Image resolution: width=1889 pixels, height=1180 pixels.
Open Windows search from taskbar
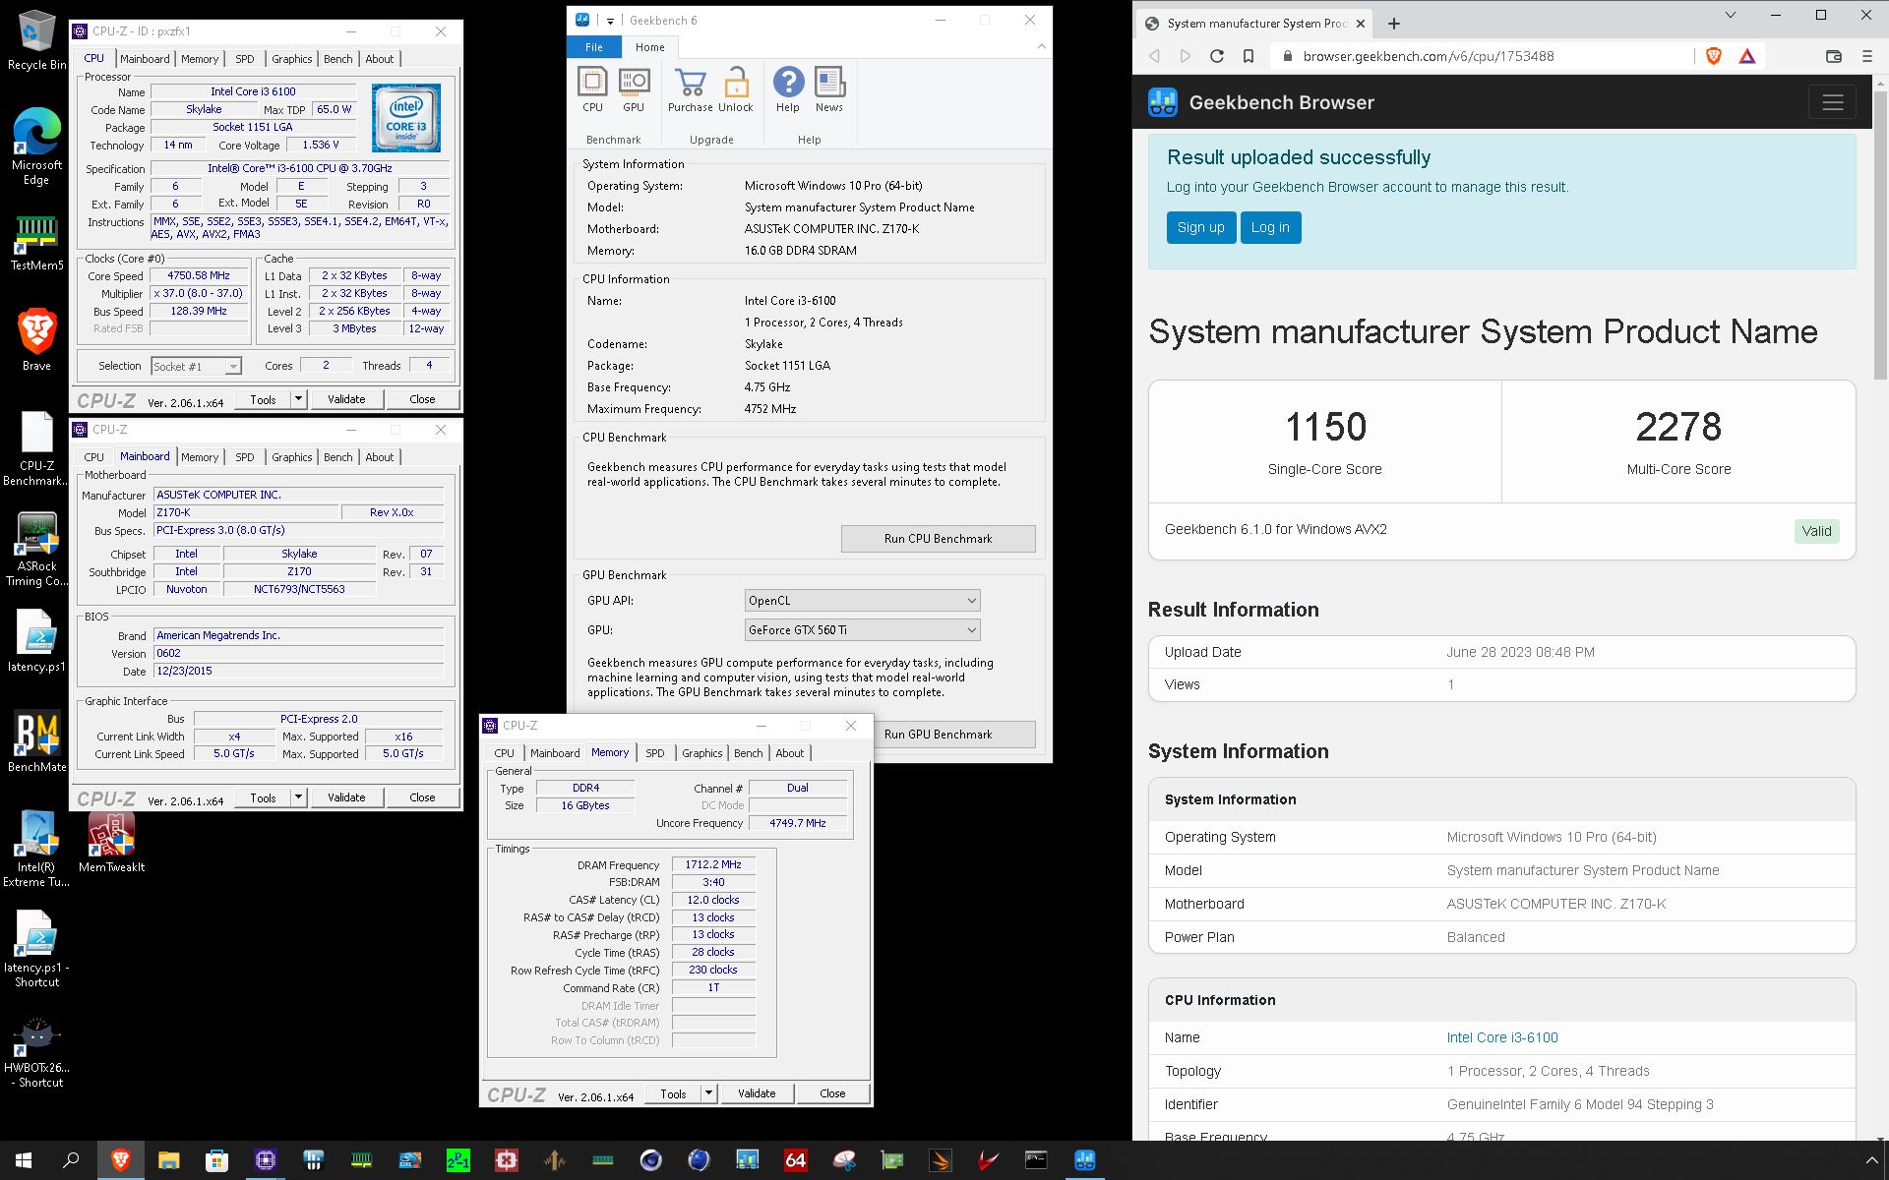pos(71,1160)
